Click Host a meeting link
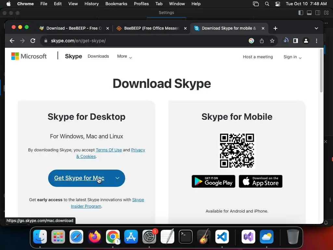The image size is (333, 250). pyautogui.click(x=258, y=57)
